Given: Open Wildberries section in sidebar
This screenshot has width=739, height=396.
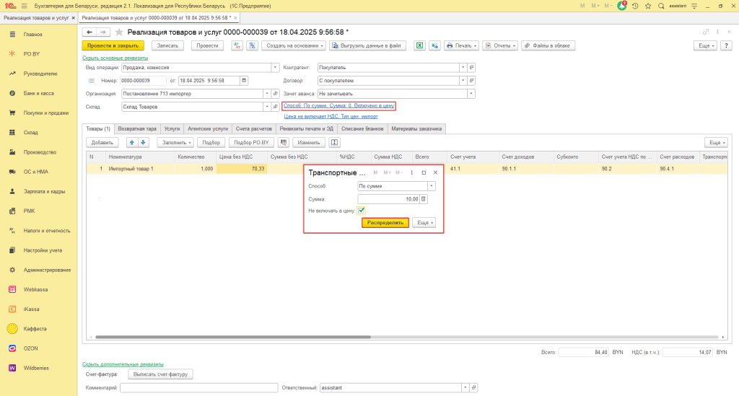Looking at the screenshot, I should (36, 368).
